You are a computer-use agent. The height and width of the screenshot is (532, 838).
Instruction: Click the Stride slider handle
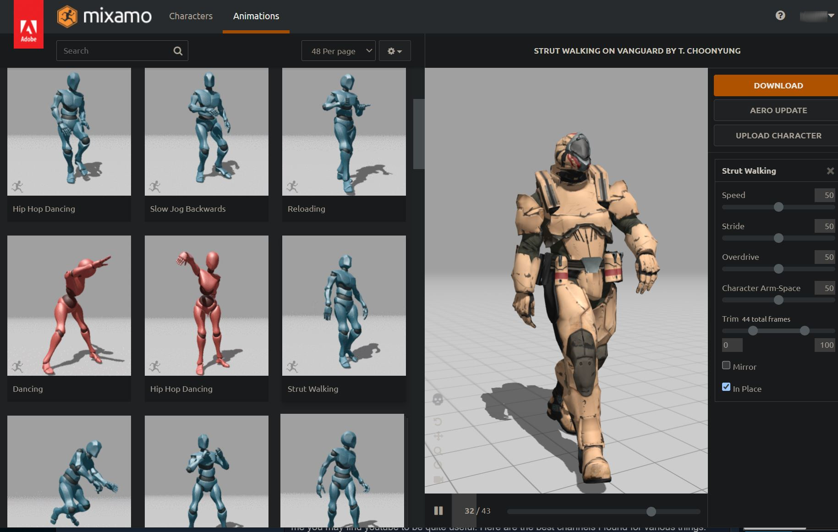[778, 238]
